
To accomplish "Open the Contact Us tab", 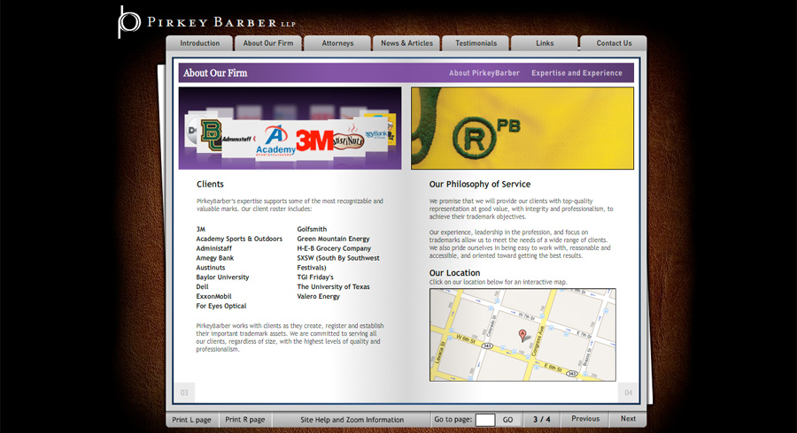I will point(614,43).
